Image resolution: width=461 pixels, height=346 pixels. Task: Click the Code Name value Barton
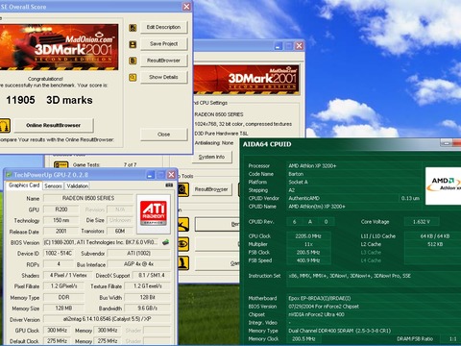pyautogui.click(x=296, y=174)
